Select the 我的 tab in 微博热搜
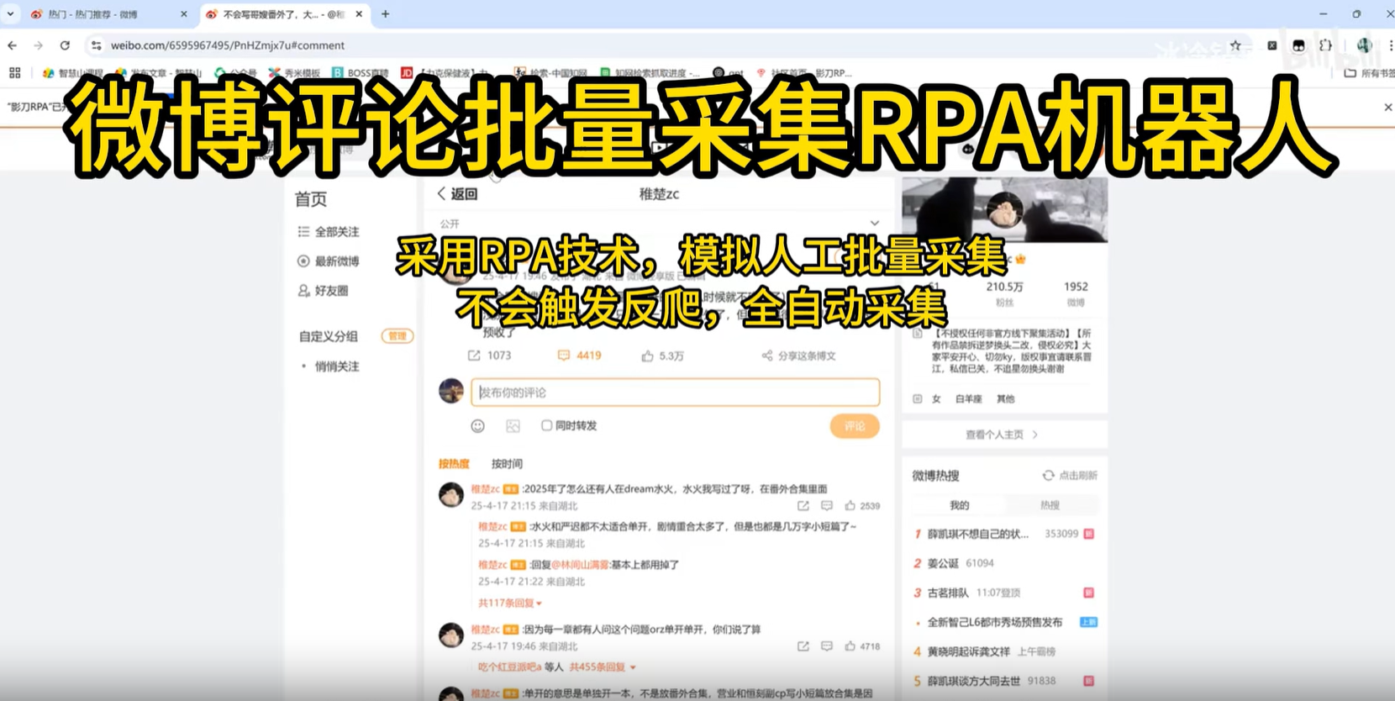The height and width of the screenshot is (701, 1395). tap(959, 505)
